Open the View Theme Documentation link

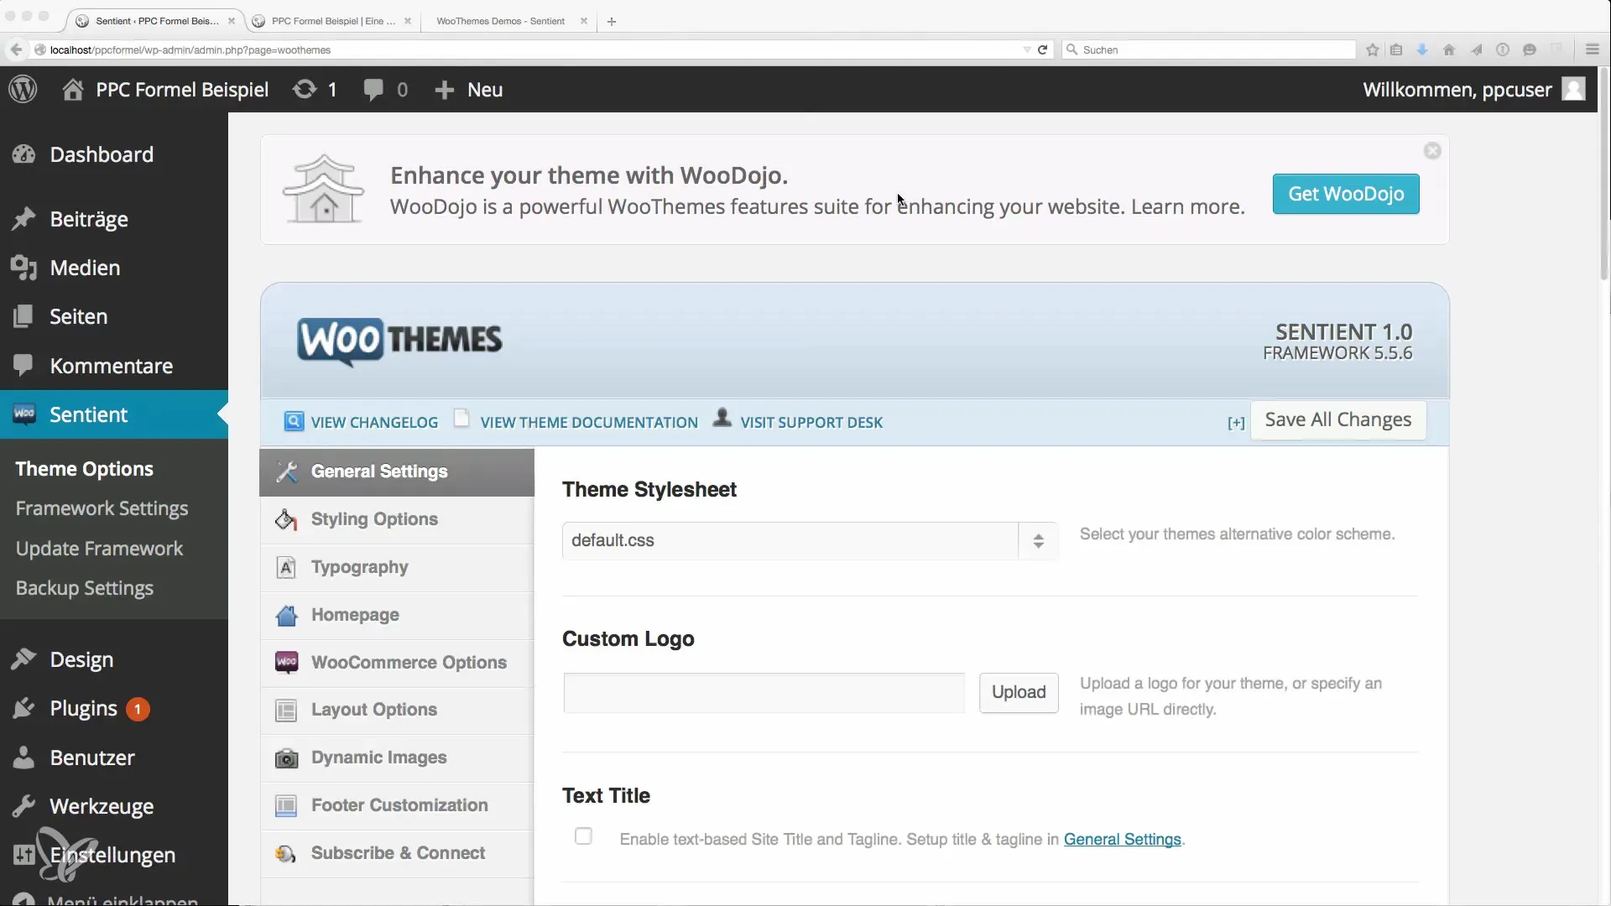[x=589, y=423]
